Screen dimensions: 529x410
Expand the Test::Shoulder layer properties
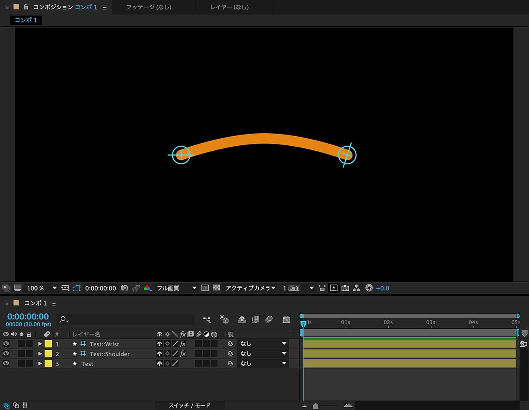(x=40, y=354)
